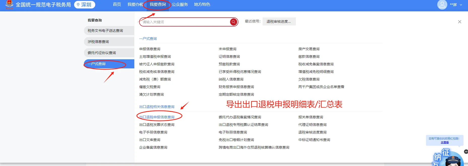Open 税收减免备案信息查询 link
Screen dimensions: 468x166
pos(316,64)
